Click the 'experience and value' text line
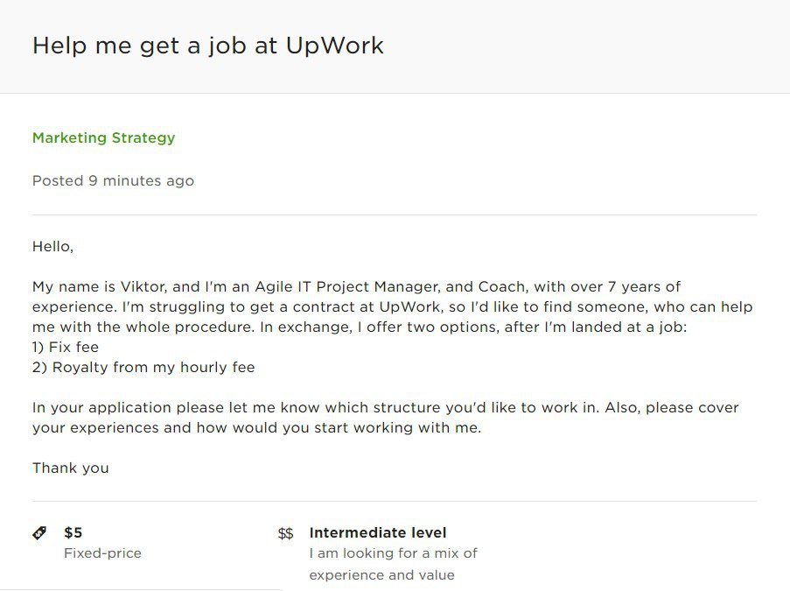 pos(381,575)
